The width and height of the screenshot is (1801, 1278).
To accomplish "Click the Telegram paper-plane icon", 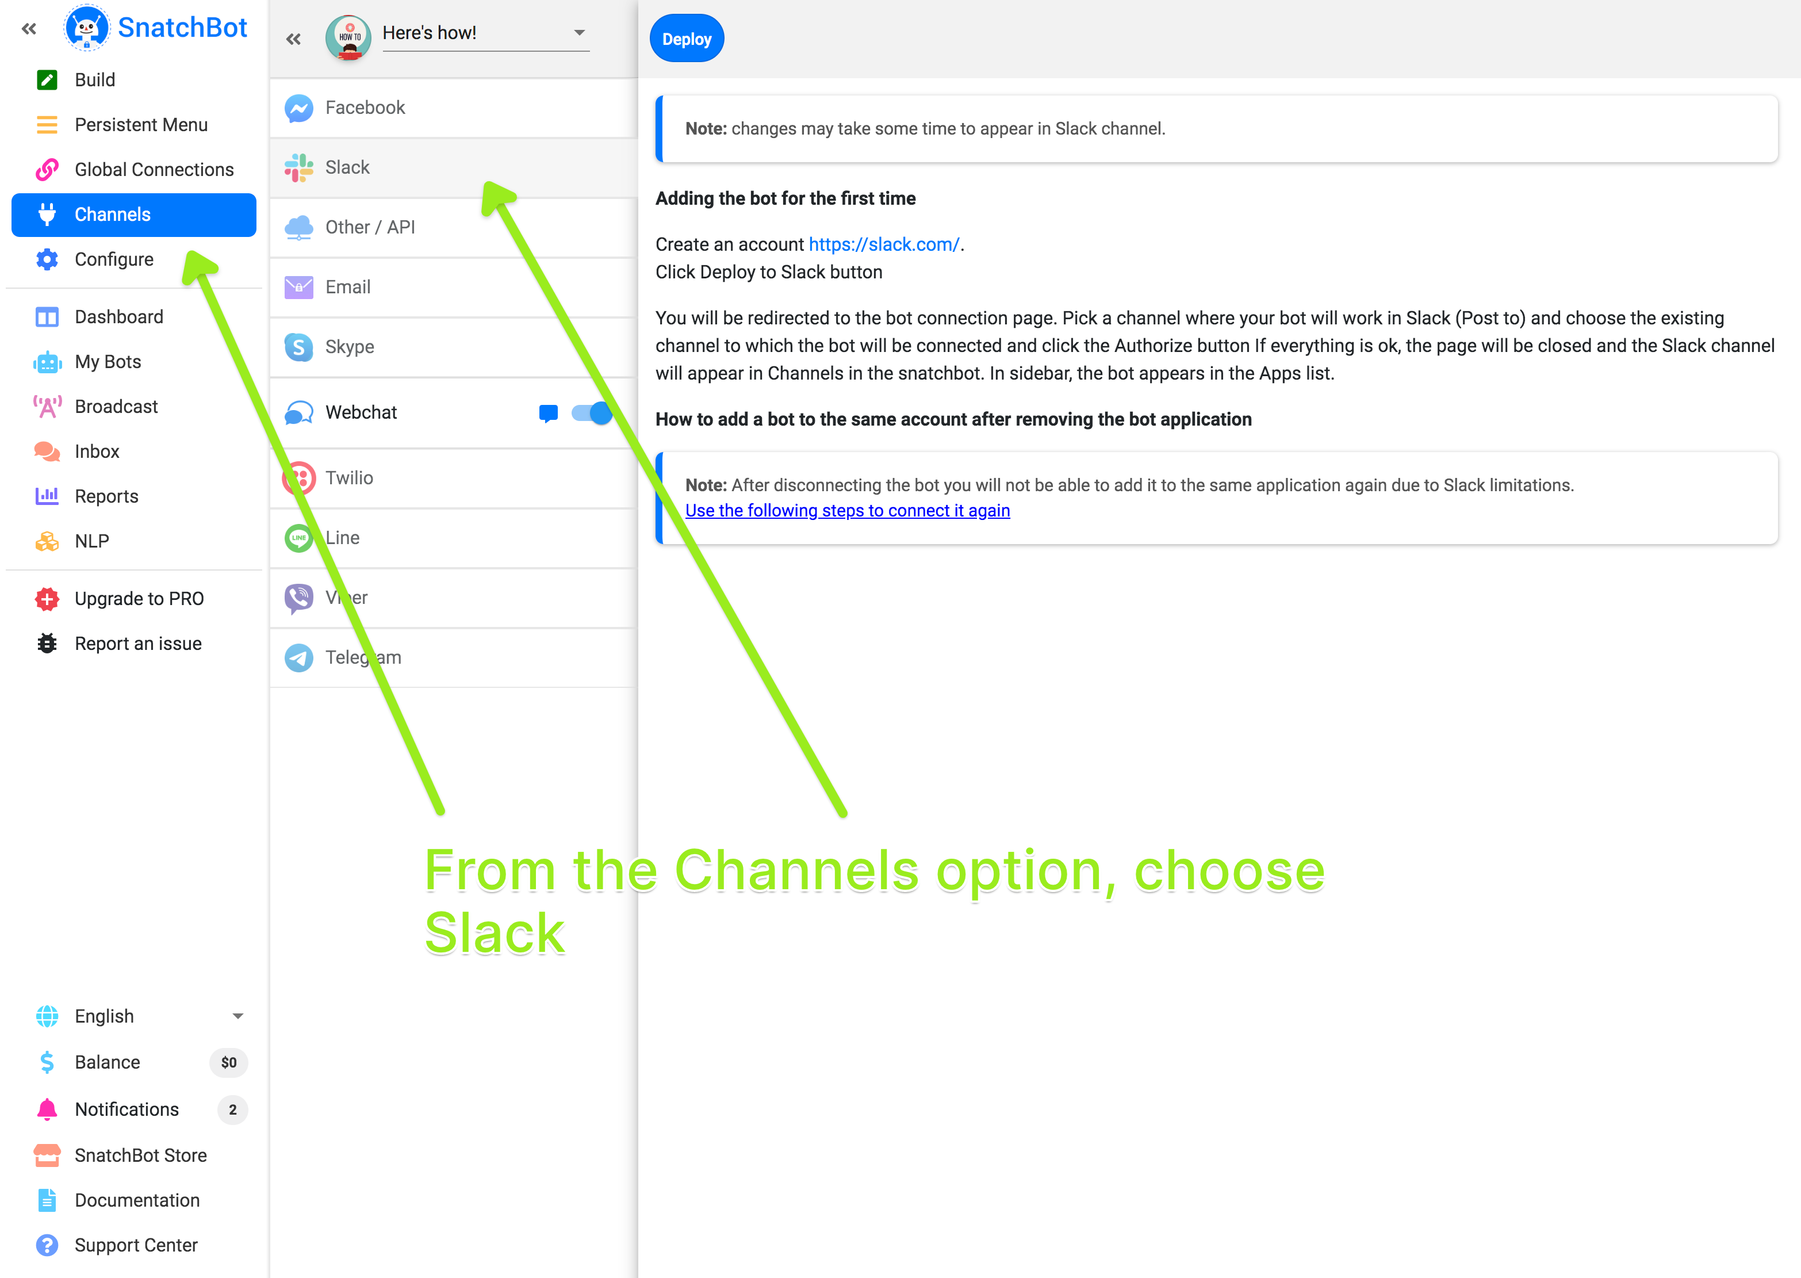I will 298,657.
